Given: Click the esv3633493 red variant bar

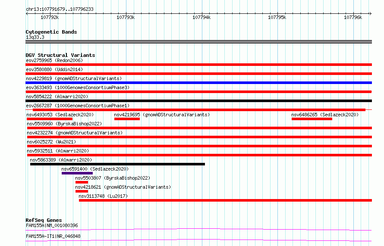Looking at the screenshot, I should pos(198,92).
